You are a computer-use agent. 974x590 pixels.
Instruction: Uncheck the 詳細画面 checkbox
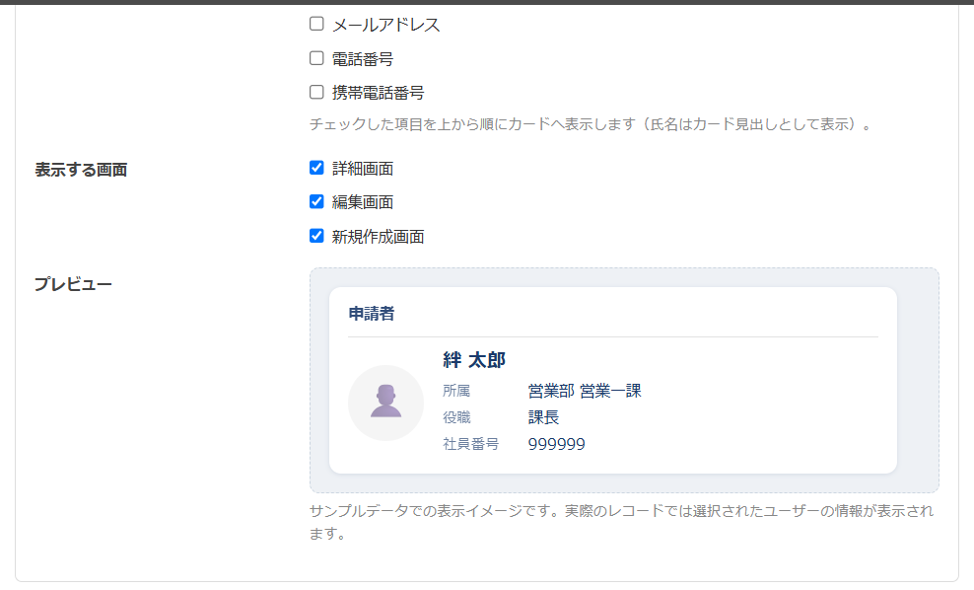point(316,168)
